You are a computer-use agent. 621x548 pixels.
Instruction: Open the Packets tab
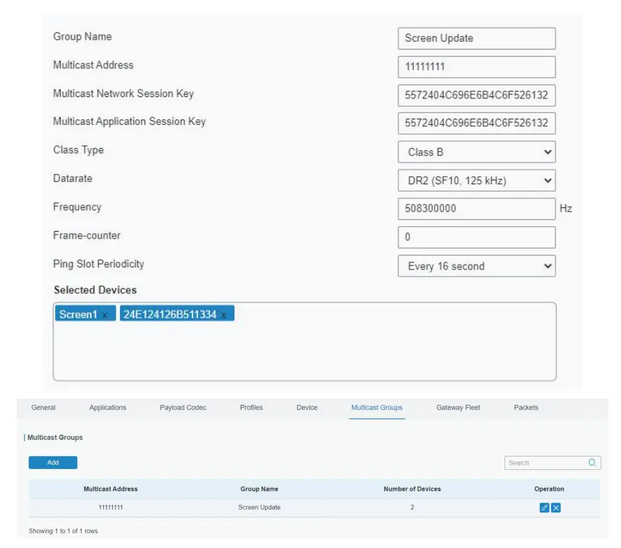pyautogui.click(x=525, y=408)
